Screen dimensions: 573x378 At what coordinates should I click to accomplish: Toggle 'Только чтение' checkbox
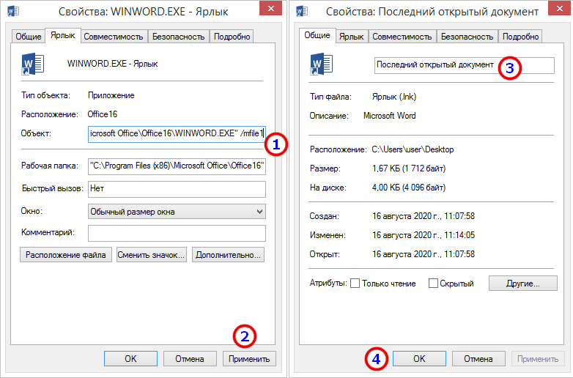click(x=355, y=283)
